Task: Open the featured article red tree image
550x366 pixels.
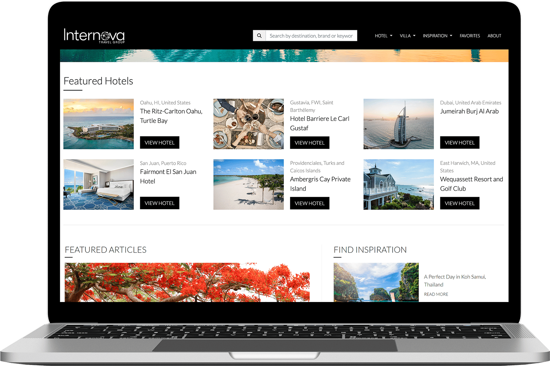Action: pos(187,282)
